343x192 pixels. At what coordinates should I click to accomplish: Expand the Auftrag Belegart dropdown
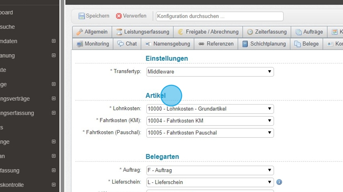coord(210,170)
